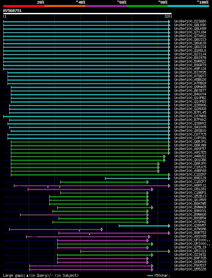Select label UniRef100_A4RUS2
The image size is (212, 278).
190,156
